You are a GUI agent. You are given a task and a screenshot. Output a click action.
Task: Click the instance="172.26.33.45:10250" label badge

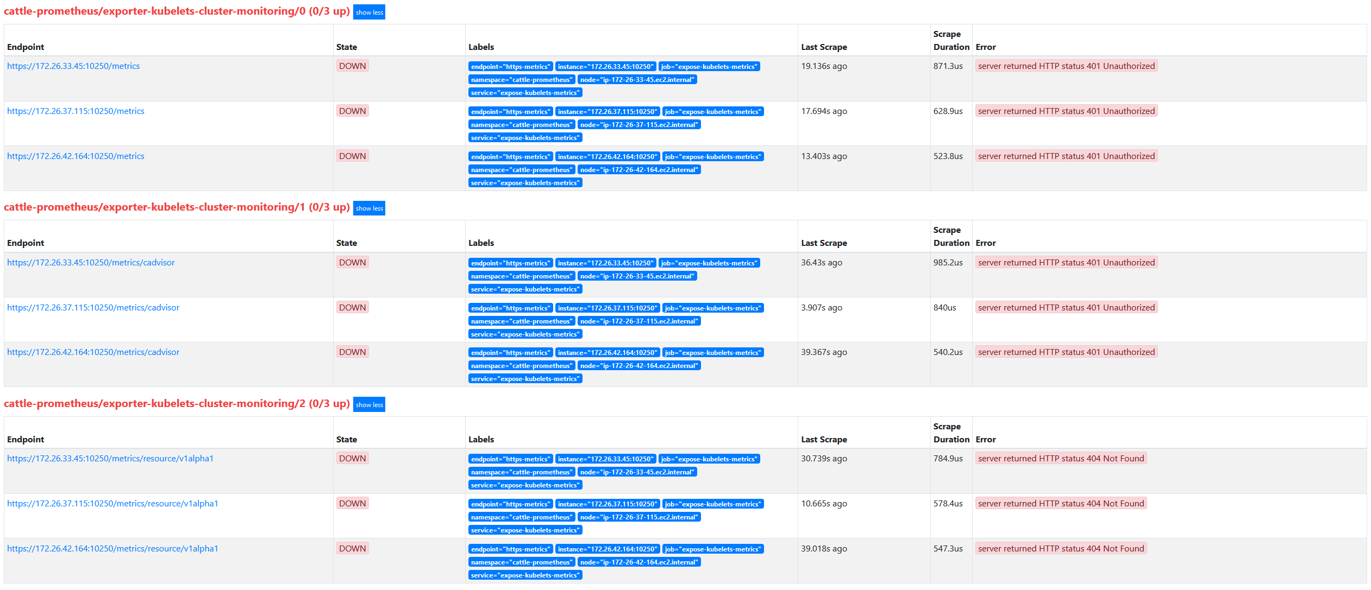[606, 66]
